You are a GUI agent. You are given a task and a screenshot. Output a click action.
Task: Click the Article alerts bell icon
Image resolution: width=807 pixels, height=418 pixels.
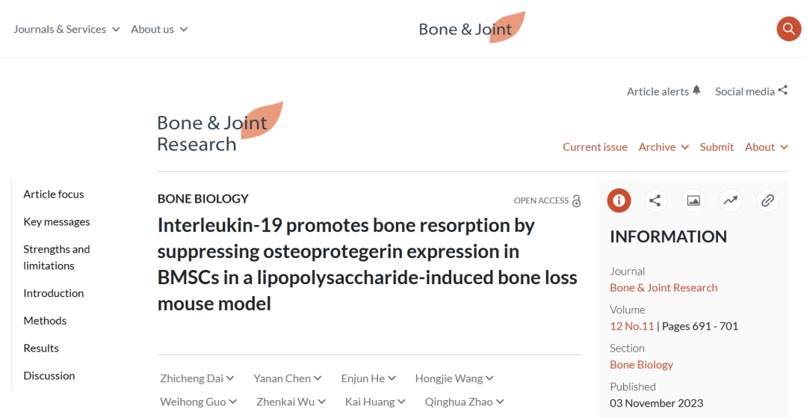point(696,90)
